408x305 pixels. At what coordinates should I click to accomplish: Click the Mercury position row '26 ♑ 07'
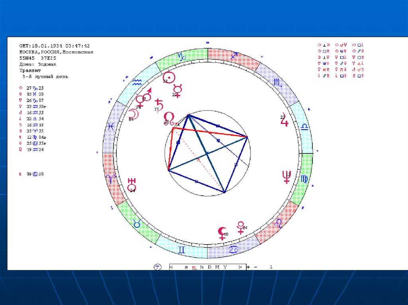tap(31, 100)
